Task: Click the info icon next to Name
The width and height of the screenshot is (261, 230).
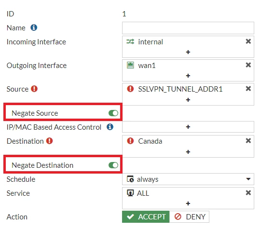Action: [x=34, y=27]
